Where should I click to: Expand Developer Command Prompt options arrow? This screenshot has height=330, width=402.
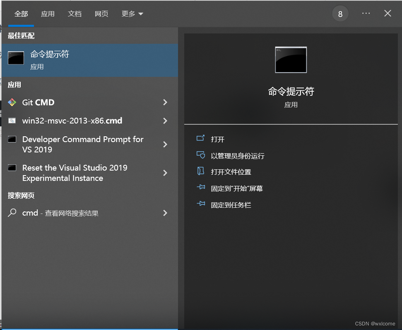point(165,144)
